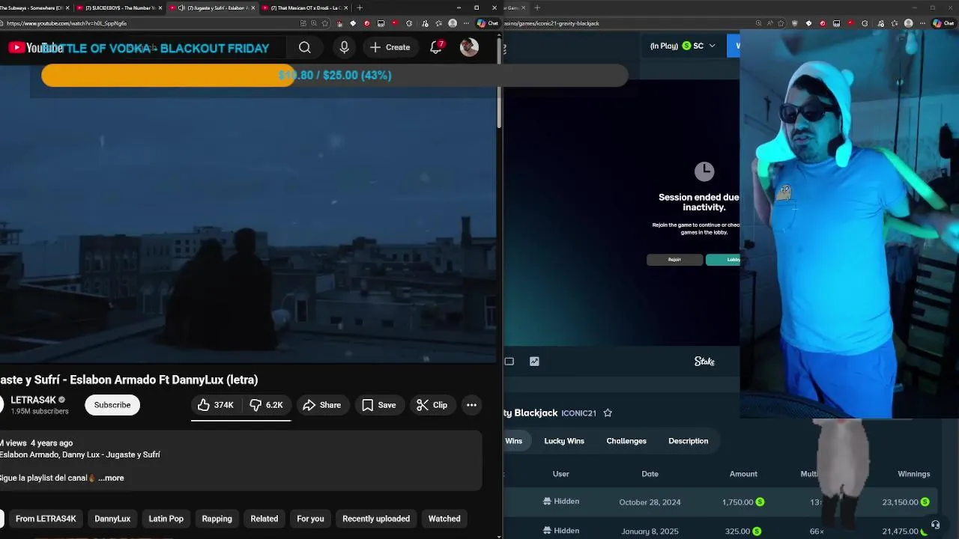
Task: Open YouTube account avatar menu
Action: pyautogui.click(x=470, y=47)
